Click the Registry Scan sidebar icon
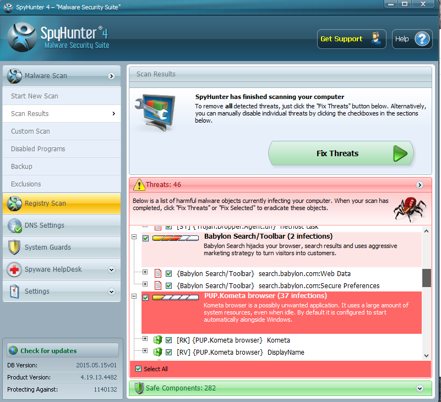 [x=14, y=203]
